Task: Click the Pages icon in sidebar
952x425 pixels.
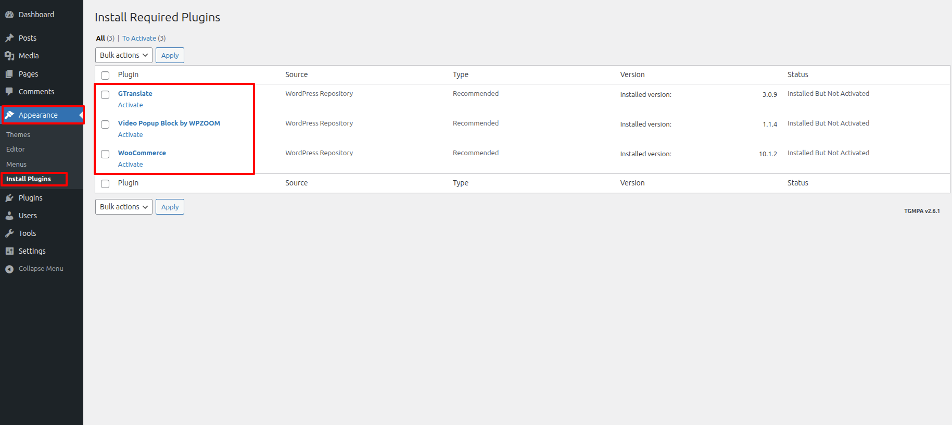Action: click(9, 74)
